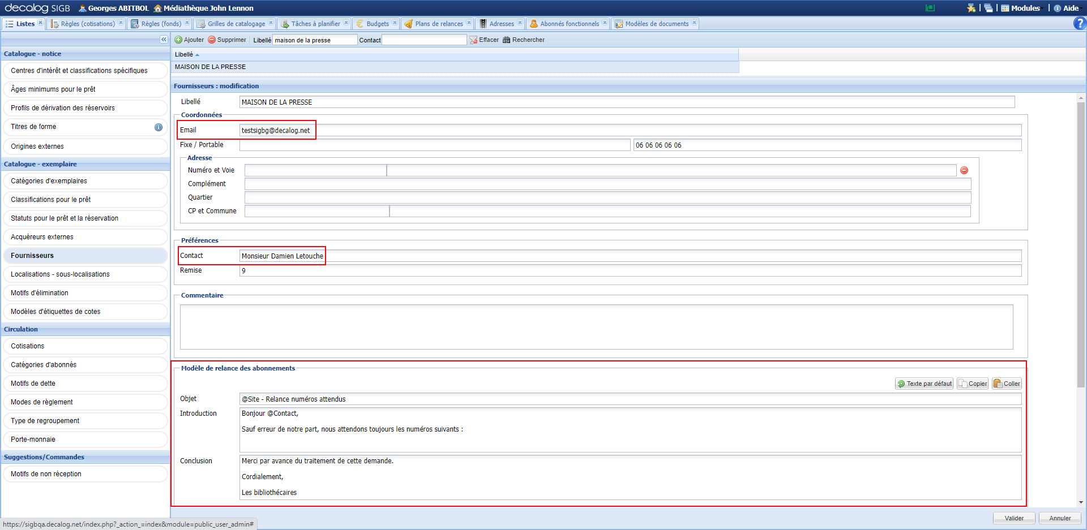Click the red minus icon next to the address line
1087x530 pixels.
964,170
